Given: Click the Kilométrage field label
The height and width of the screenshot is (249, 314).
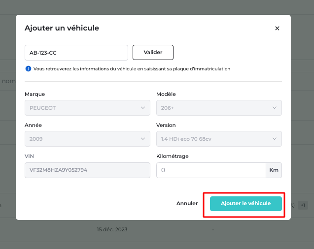Looking at the screenshot, I should coord(173,156).
